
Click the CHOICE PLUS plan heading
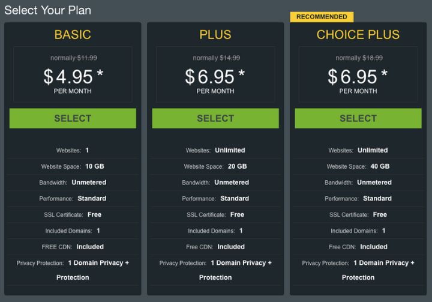[358, 35]
